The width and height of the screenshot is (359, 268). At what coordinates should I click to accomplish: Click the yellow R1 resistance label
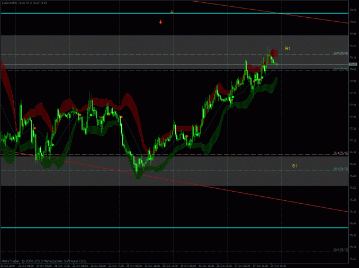(288, 48)
